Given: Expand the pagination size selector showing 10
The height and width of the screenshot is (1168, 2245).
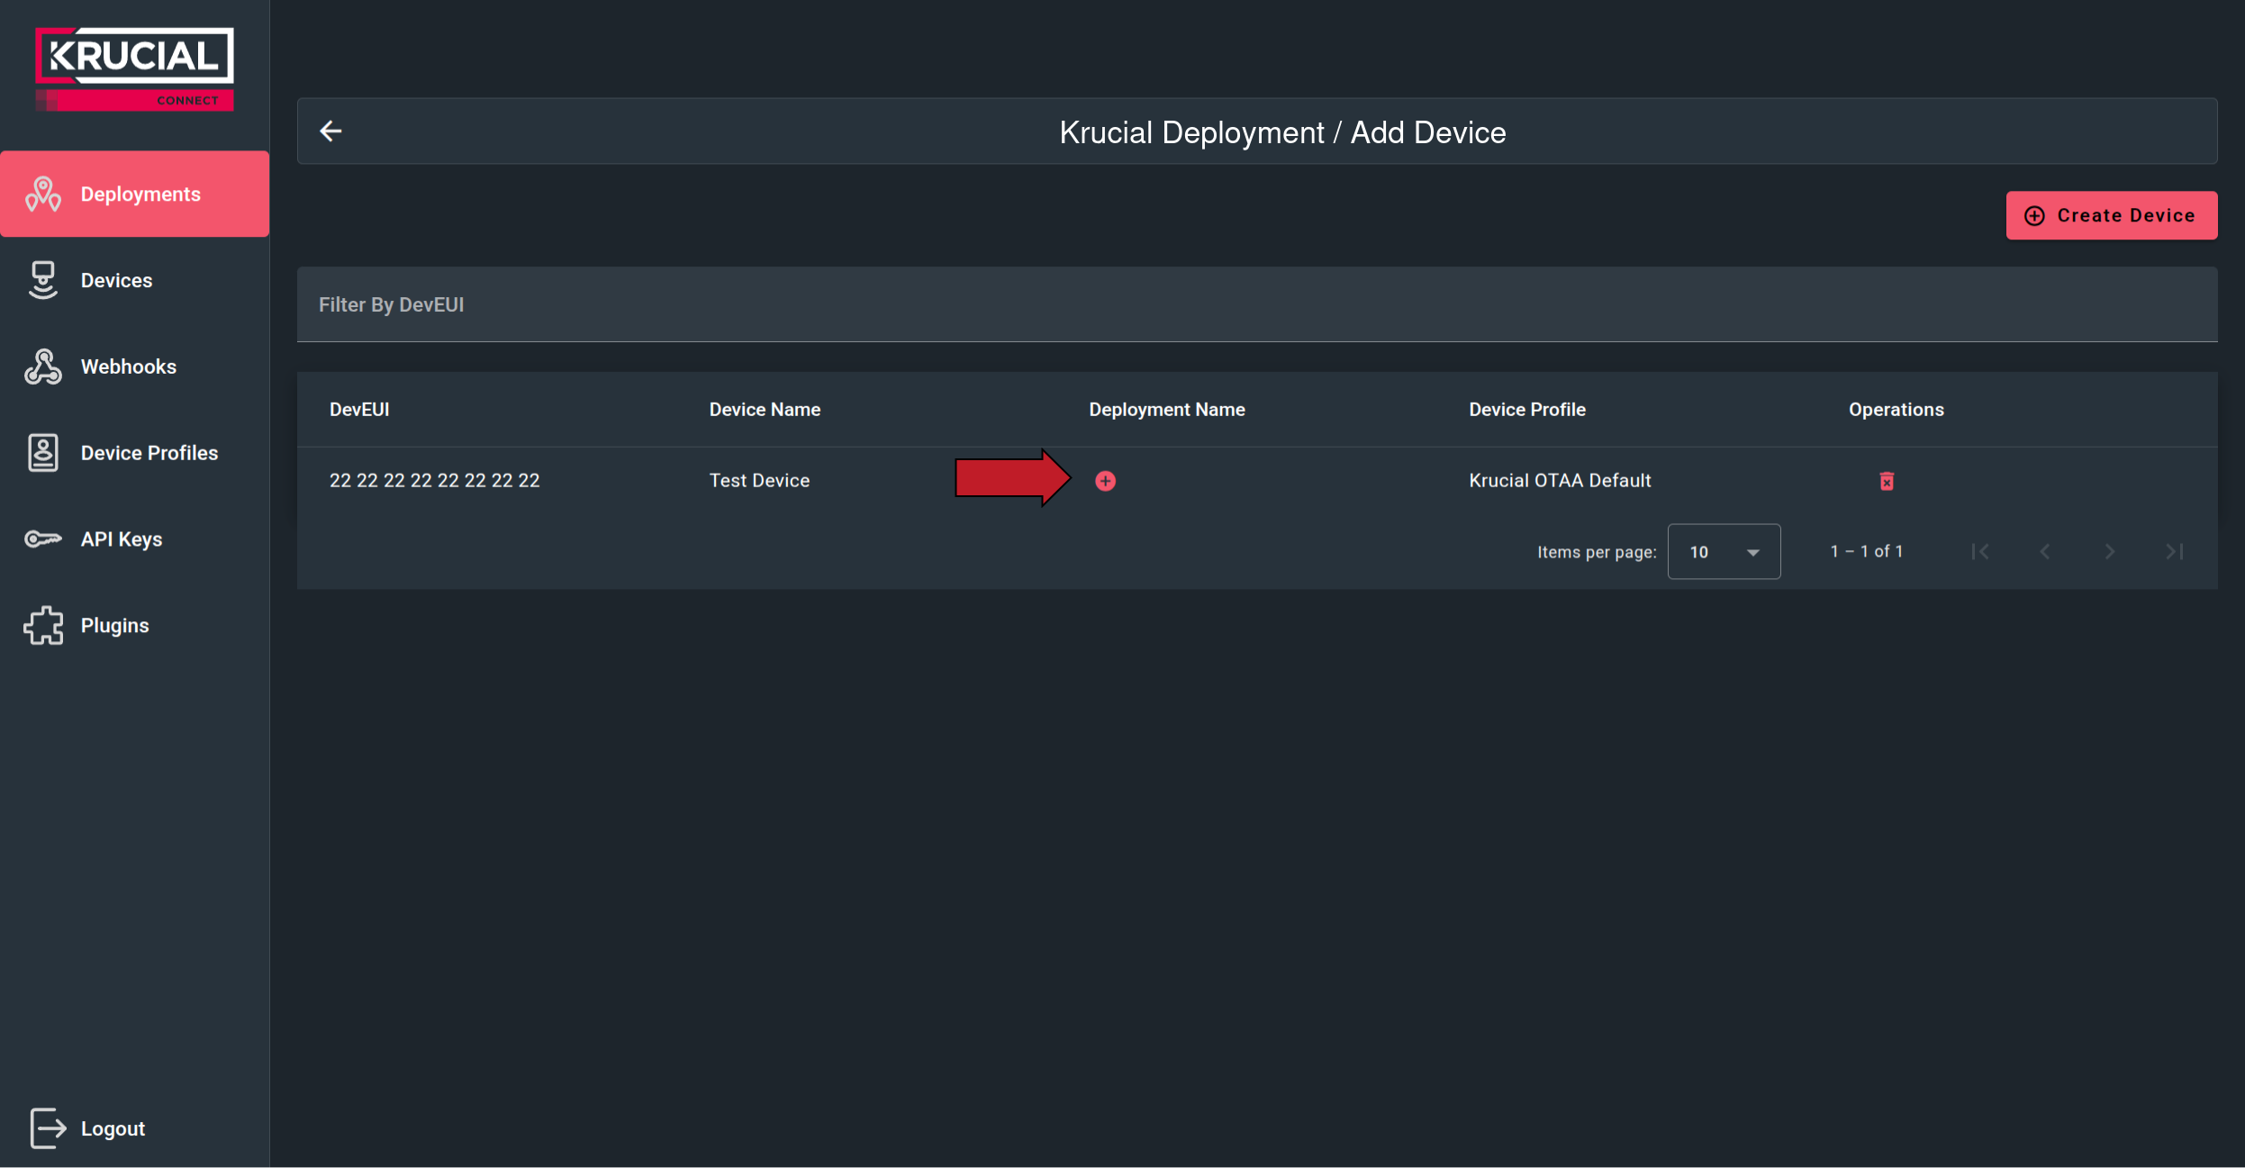Looking at the screenshot, I should 1723,551.
